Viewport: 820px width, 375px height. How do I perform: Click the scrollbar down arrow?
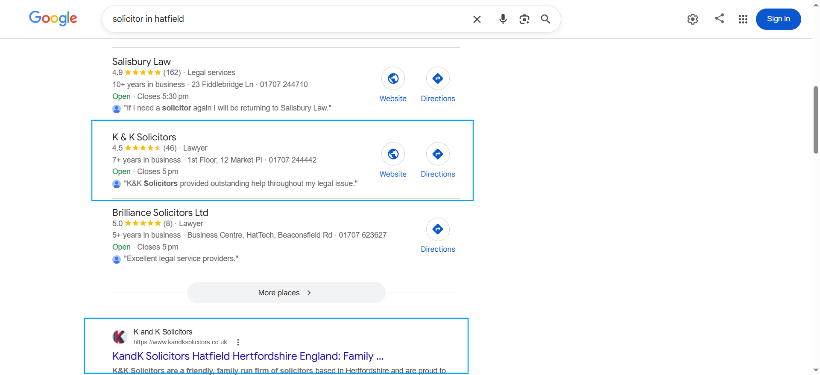pos(816,370)
